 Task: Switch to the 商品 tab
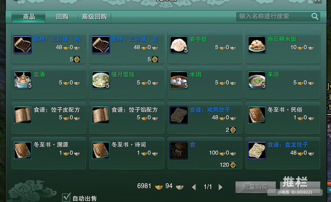point(29,17)
